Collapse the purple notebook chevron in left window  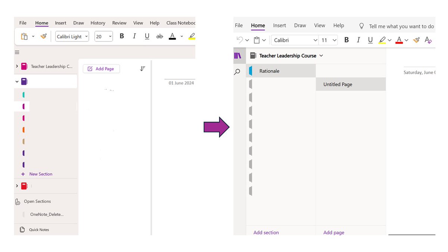(17, 81)
